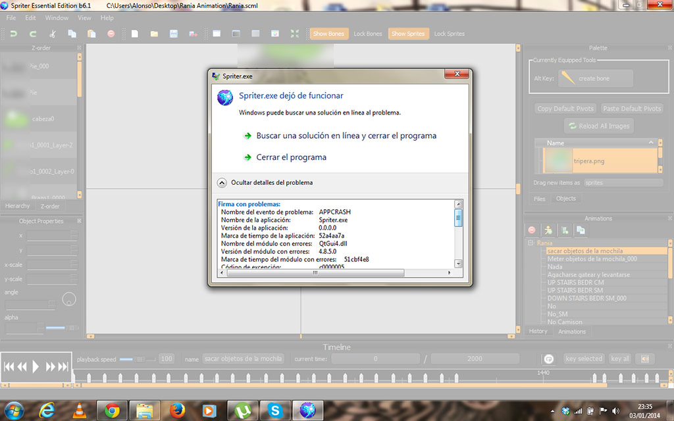
Task: Click the Redo arrow in Spriter's toolbar
Action: 33,34
